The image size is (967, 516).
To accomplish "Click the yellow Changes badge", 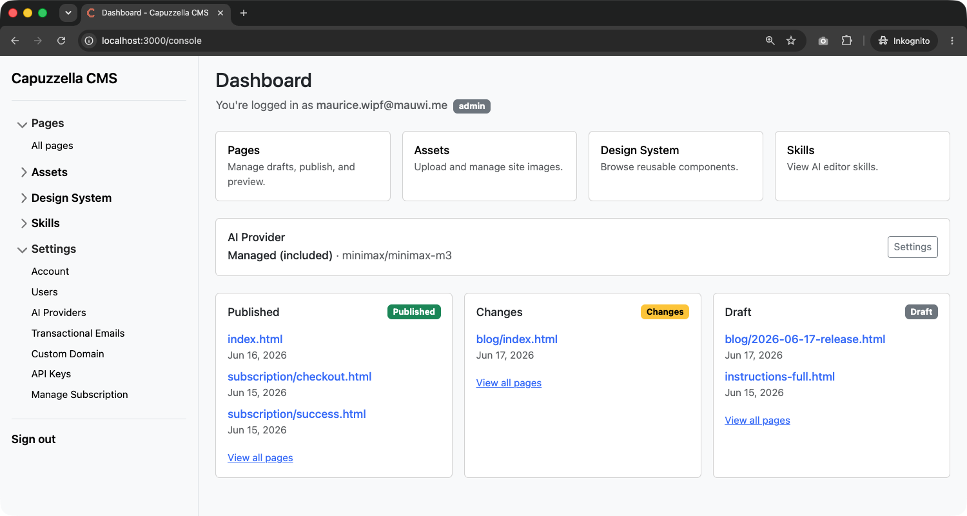I will point(665,312).
